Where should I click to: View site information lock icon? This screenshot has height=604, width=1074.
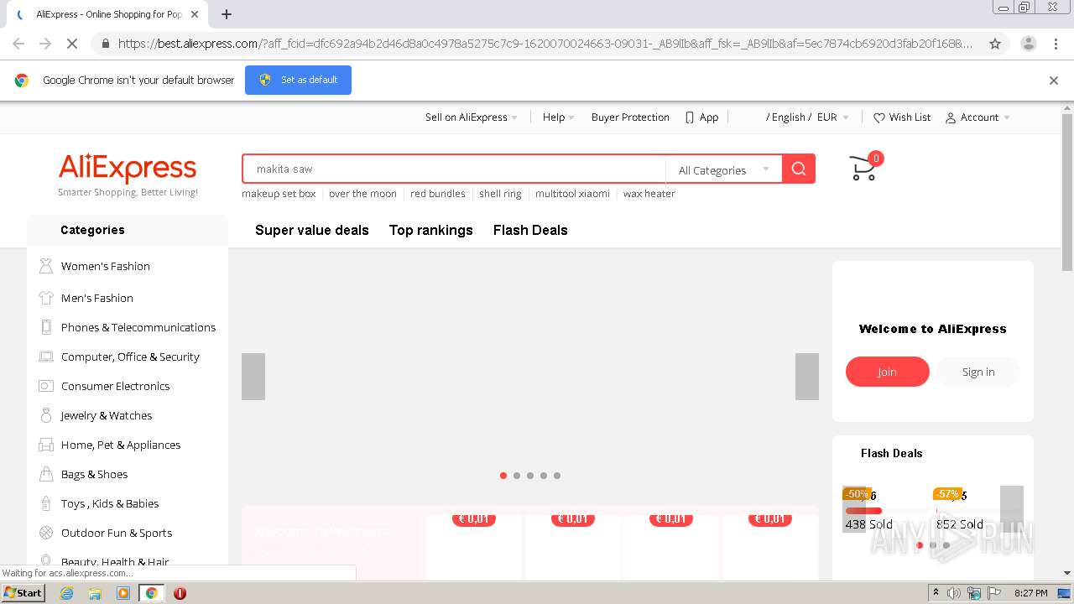pos(105,44)
